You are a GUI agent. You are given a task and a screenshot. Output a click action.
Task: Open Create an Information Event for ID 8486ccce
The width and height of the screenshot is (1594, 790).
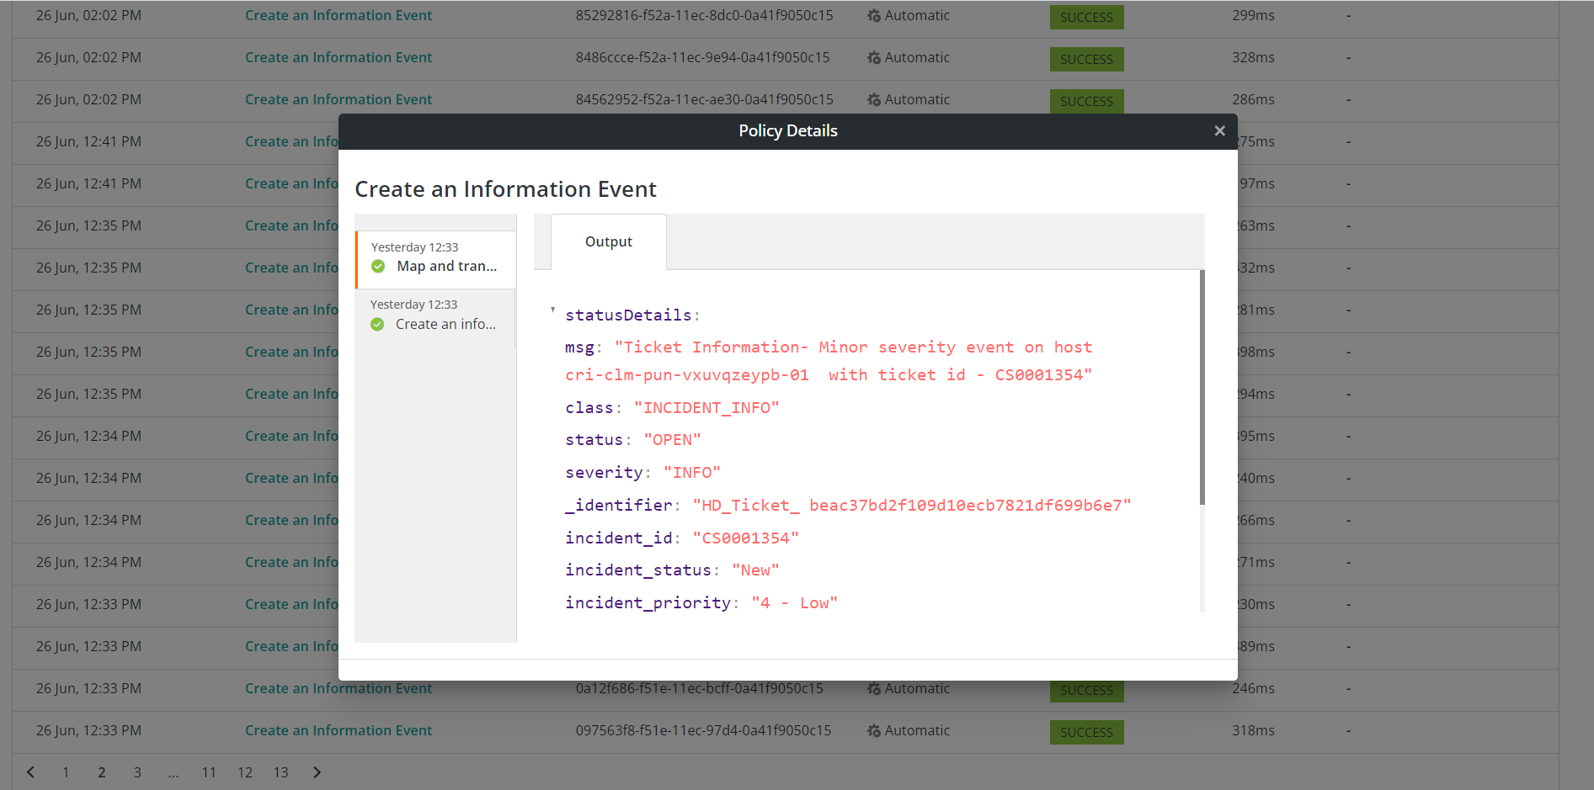[x=339, y=57]
